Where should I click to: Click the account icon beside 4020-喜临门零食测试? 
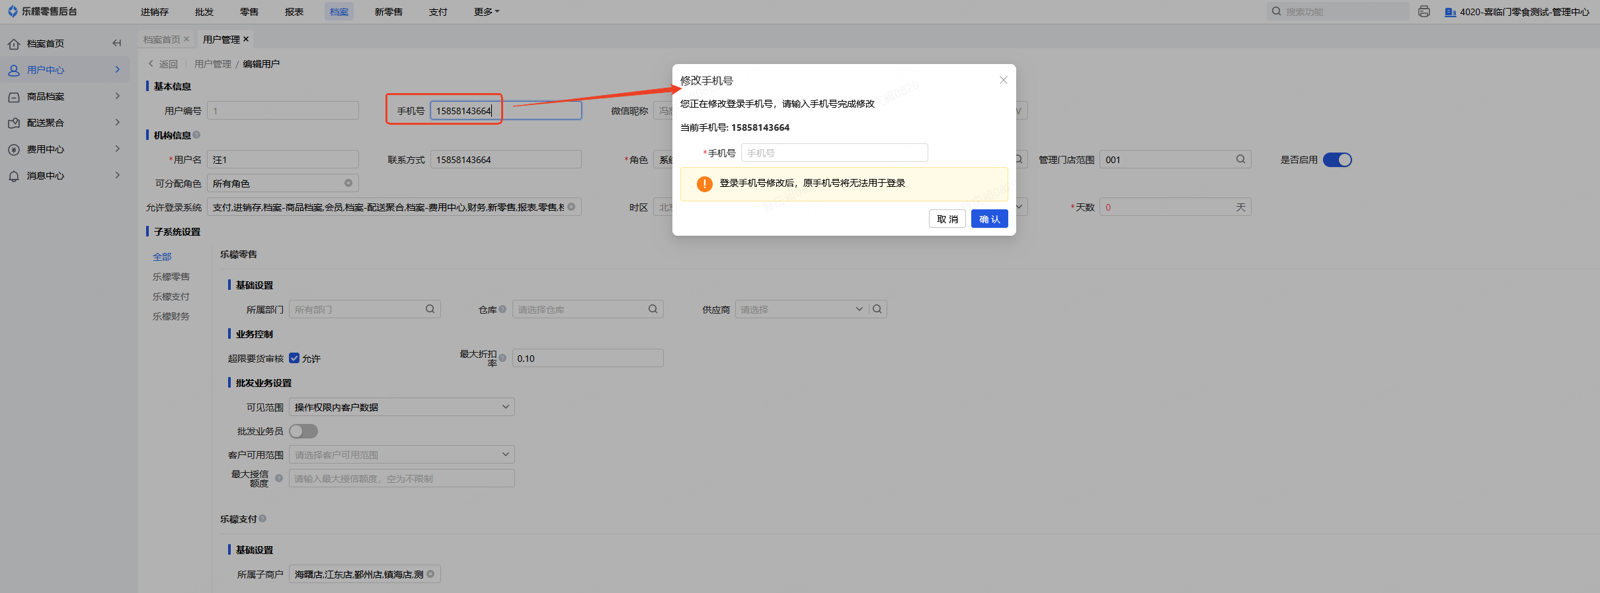click(1450, 12)
